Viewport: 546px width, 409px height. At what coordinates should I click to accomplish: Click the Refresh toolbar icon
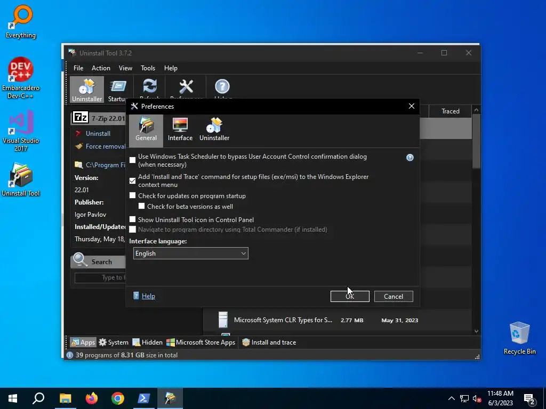pyautogui.click(x=150, y=87)
